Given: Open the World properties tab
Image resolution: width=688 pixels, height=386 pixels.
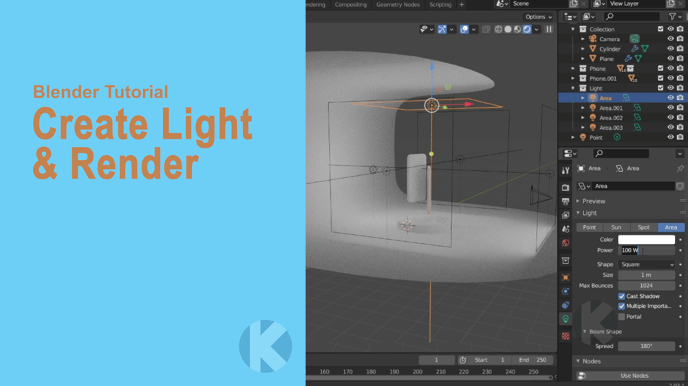Looking at the screenshot, I should tap(566, 243).
